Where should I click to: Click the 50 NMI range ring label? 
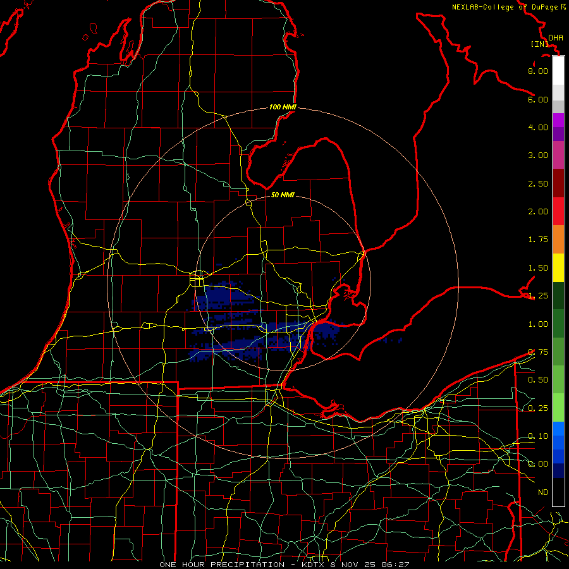pos(283,195)
